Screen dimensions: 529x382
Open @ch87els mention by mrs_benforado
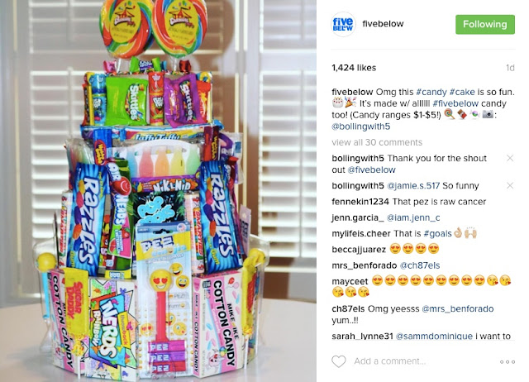tap(420, 265)
